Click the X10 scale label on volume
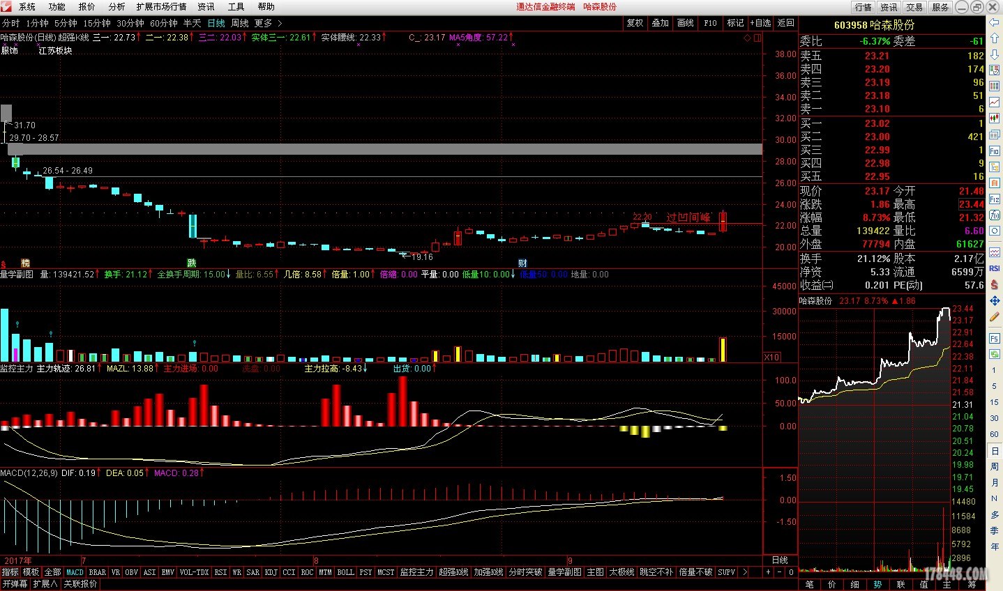Screen dimensions: 1003x591 [x=771, y=357]
